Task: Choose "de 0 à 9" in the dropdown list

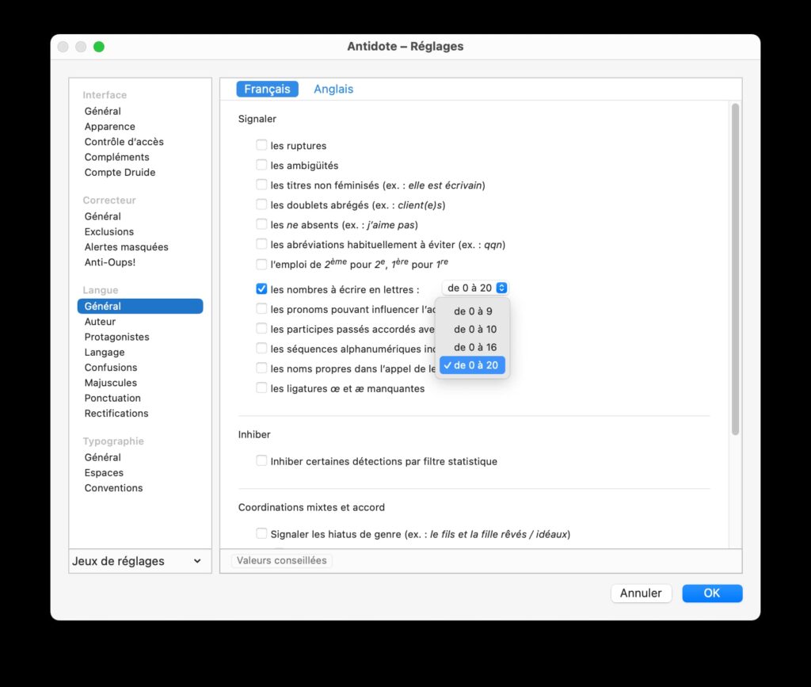Action: tap(473, 311)
